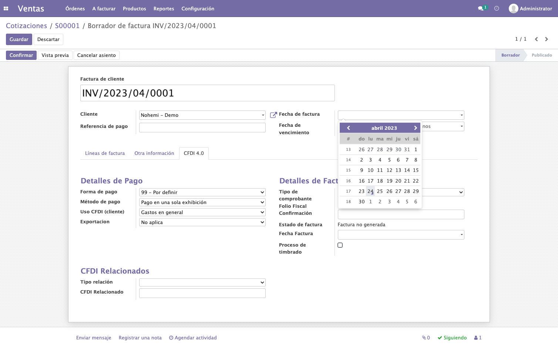Open the A facturar menu
Screen dimensions: 558x349
[x=104, y=9]
